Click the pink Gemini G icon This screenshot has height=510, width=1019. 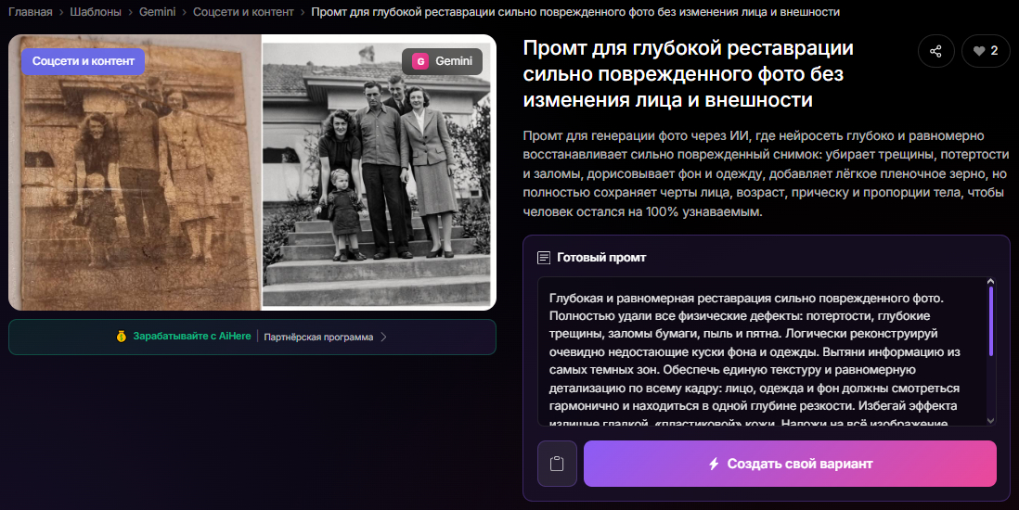pyautogui.click(x=420, y=61)
